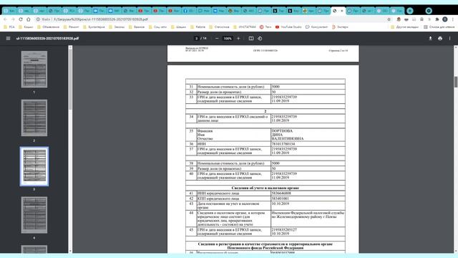This screenshot has height=258, width=458.
Task: Click the row 41 ИНН юридического лица label
Action: 218,193
